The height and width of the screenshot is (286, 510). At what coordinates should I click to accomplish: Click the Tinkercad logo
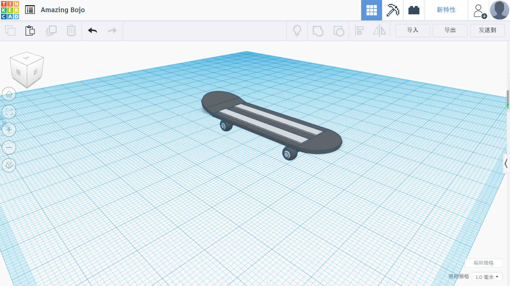click(10, 10)
